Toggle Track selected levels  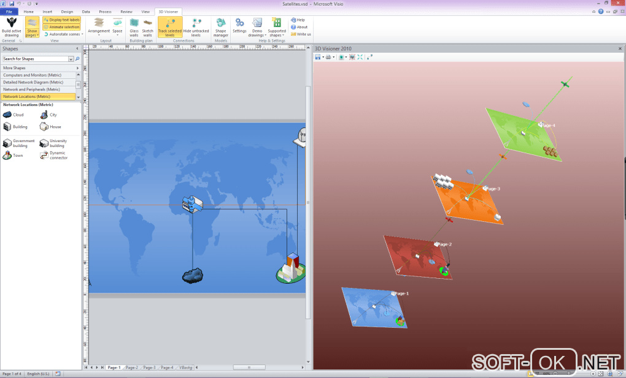click(x=169, y=27)
